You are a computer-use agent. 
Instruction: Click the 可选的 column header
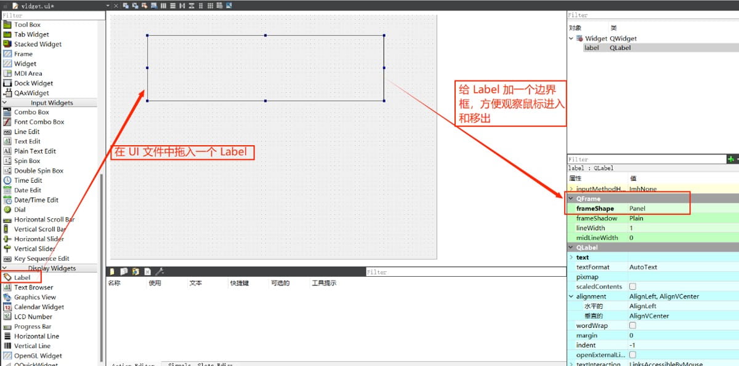coord(280,283)
